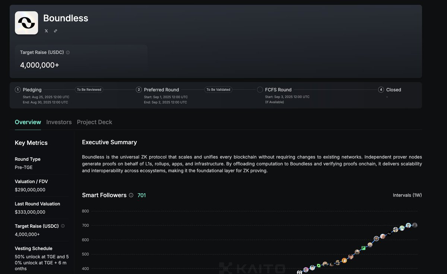Click the Smart Followers heading
Viewport: 447px width, 274px height.
104,195
